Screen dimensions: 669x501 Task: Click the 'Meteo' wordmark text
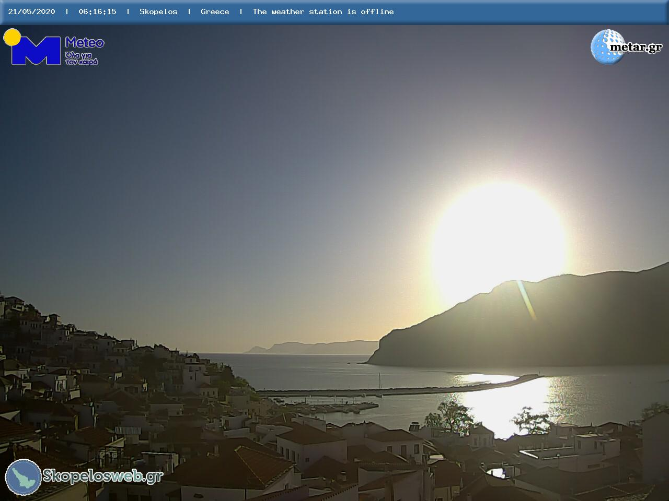[85, 43]
